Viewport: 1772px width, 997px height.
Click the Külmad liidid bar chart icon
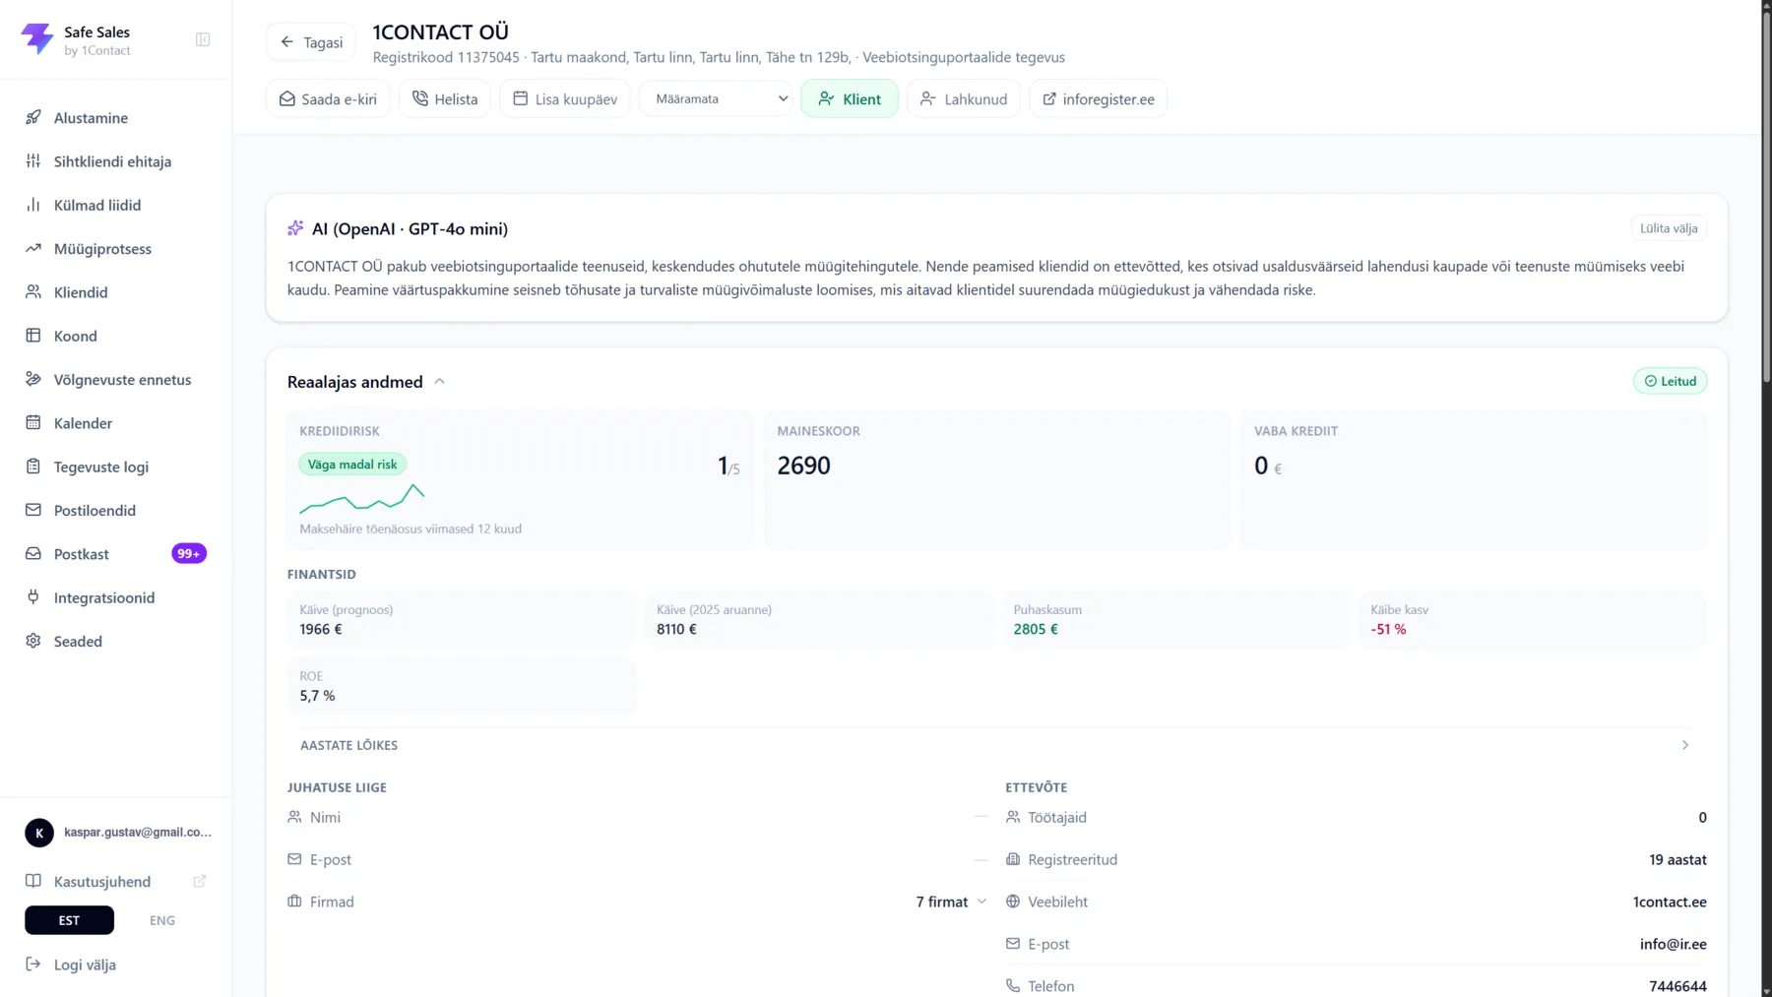click(33, 205)
